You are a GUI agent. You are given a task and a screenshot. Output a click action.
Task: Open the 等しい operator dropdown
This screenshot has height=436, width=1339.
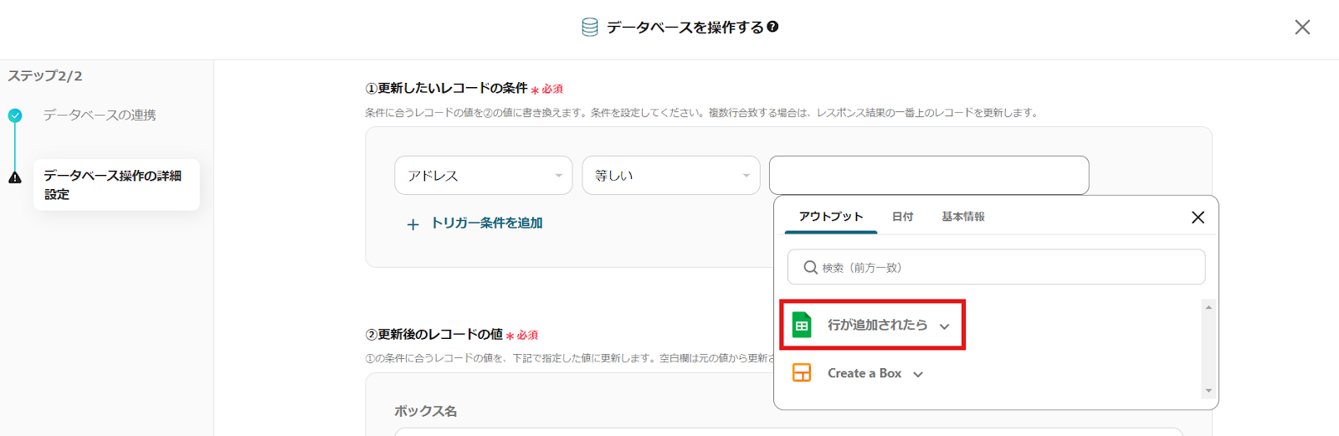click(x=670, y=176)
